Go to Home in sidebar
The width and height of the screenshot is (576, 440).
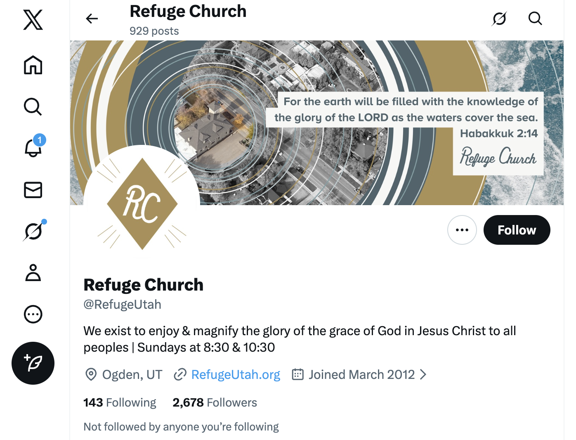click(33, 65)
